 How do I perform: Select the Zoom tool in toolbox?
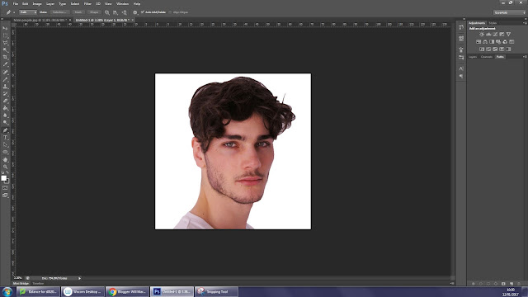pyautogui.click(x=5, y=167)
